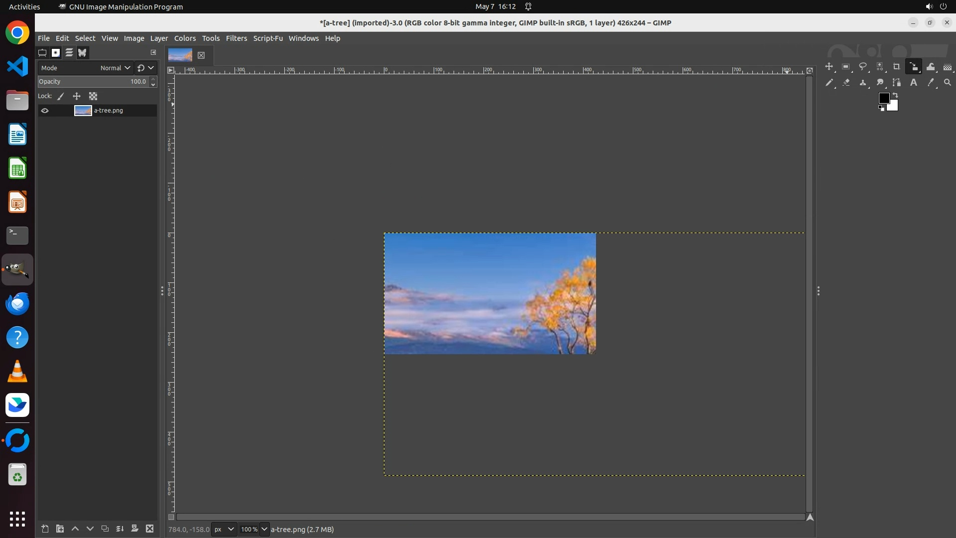Open the Colors menu
This screenshot has height=538, width=956.
point(185,38)
